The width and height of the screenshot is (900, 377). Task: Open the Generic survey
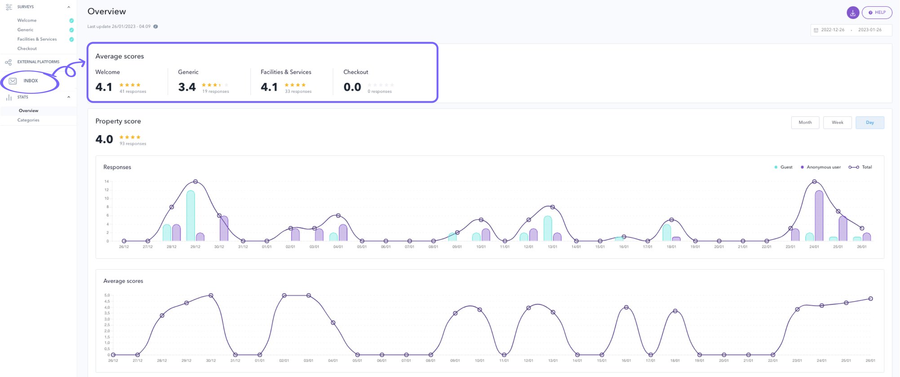click(25, 30)
